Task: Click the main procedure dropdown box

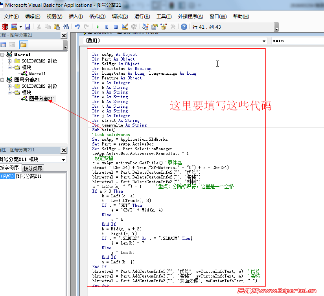Action: [298, 41]
